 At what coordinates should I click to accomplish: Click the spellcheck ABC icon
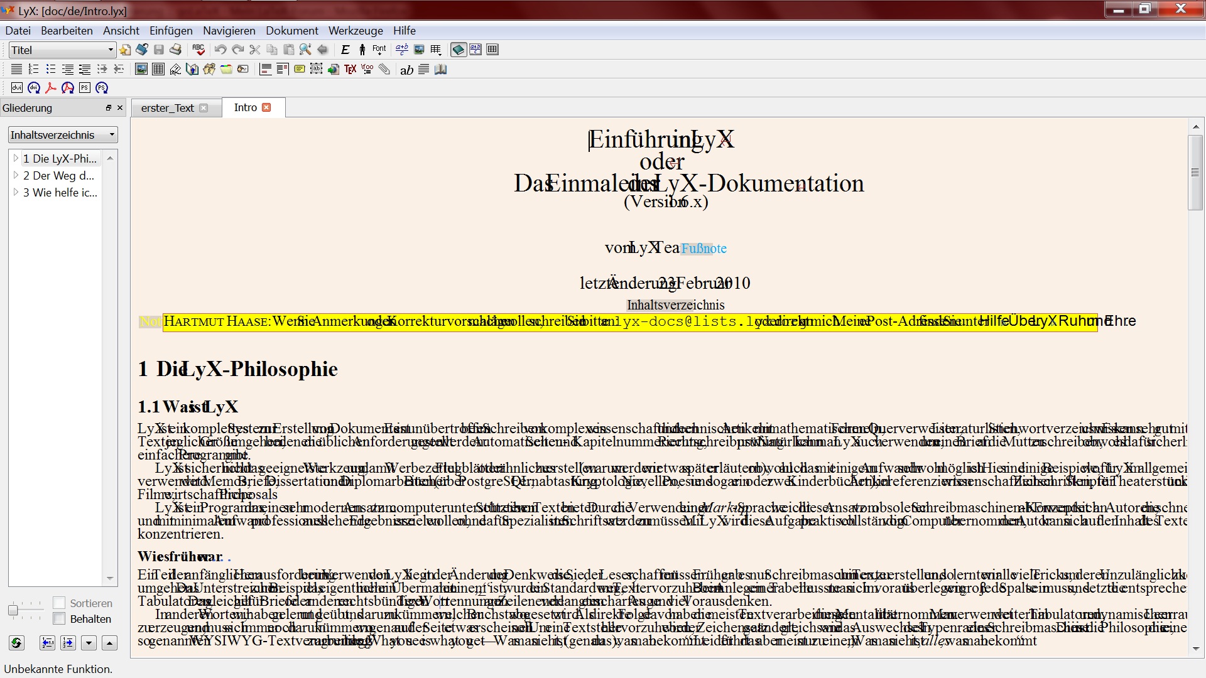coord(198,50)
